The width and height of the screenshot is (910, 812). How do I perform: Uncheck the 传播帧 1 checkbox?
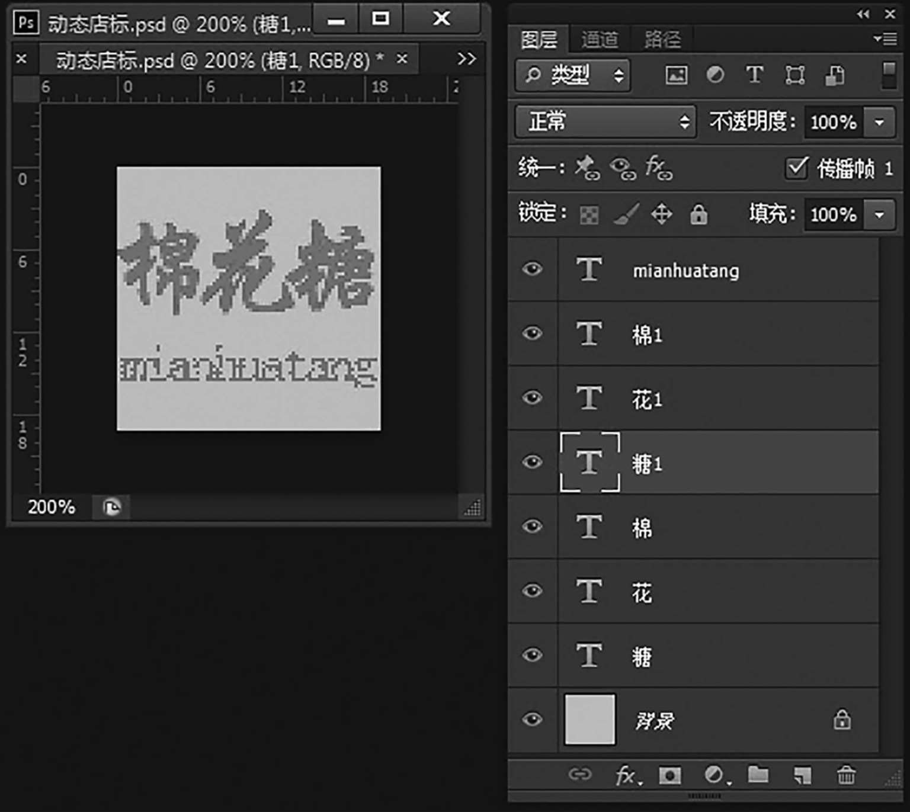tap(797, 168)
